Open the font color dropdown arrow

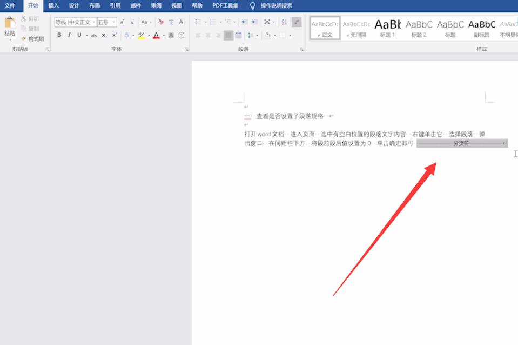(164, 35)
